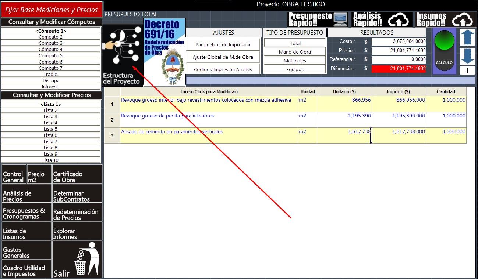Click the red Diferencia value field
Image resolution: width=478 pixels, height=279 pixels.
(x=399, y=68)
